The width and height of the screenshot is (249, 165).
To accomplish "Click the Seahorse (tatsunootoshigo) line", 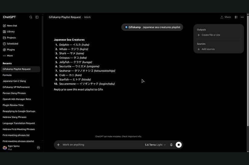I will [87, 71].
